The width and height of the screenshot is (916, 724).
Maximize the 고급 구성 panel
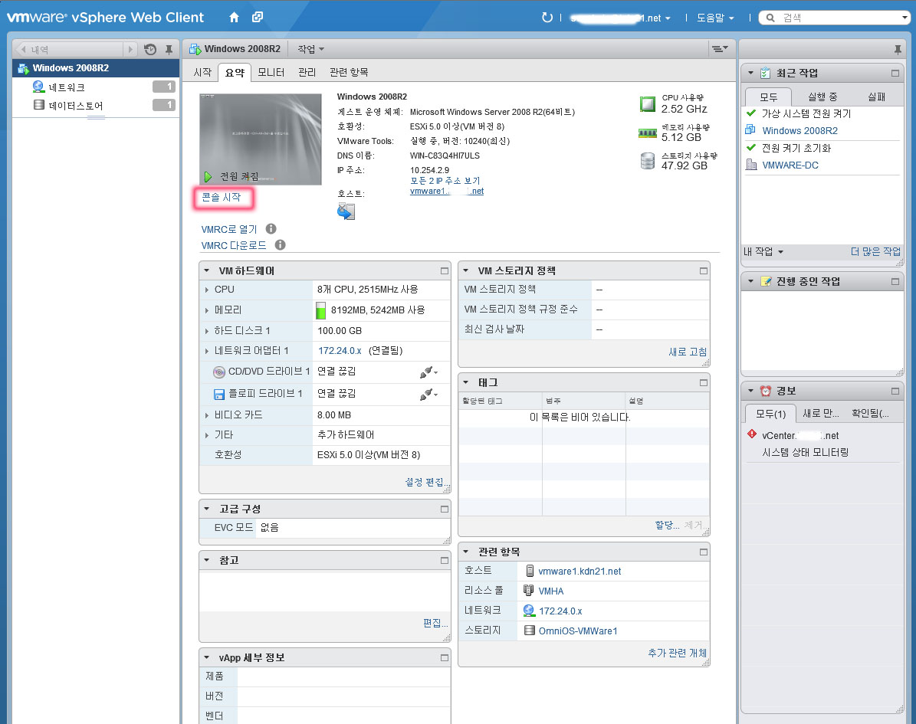[x=444, y=509]
